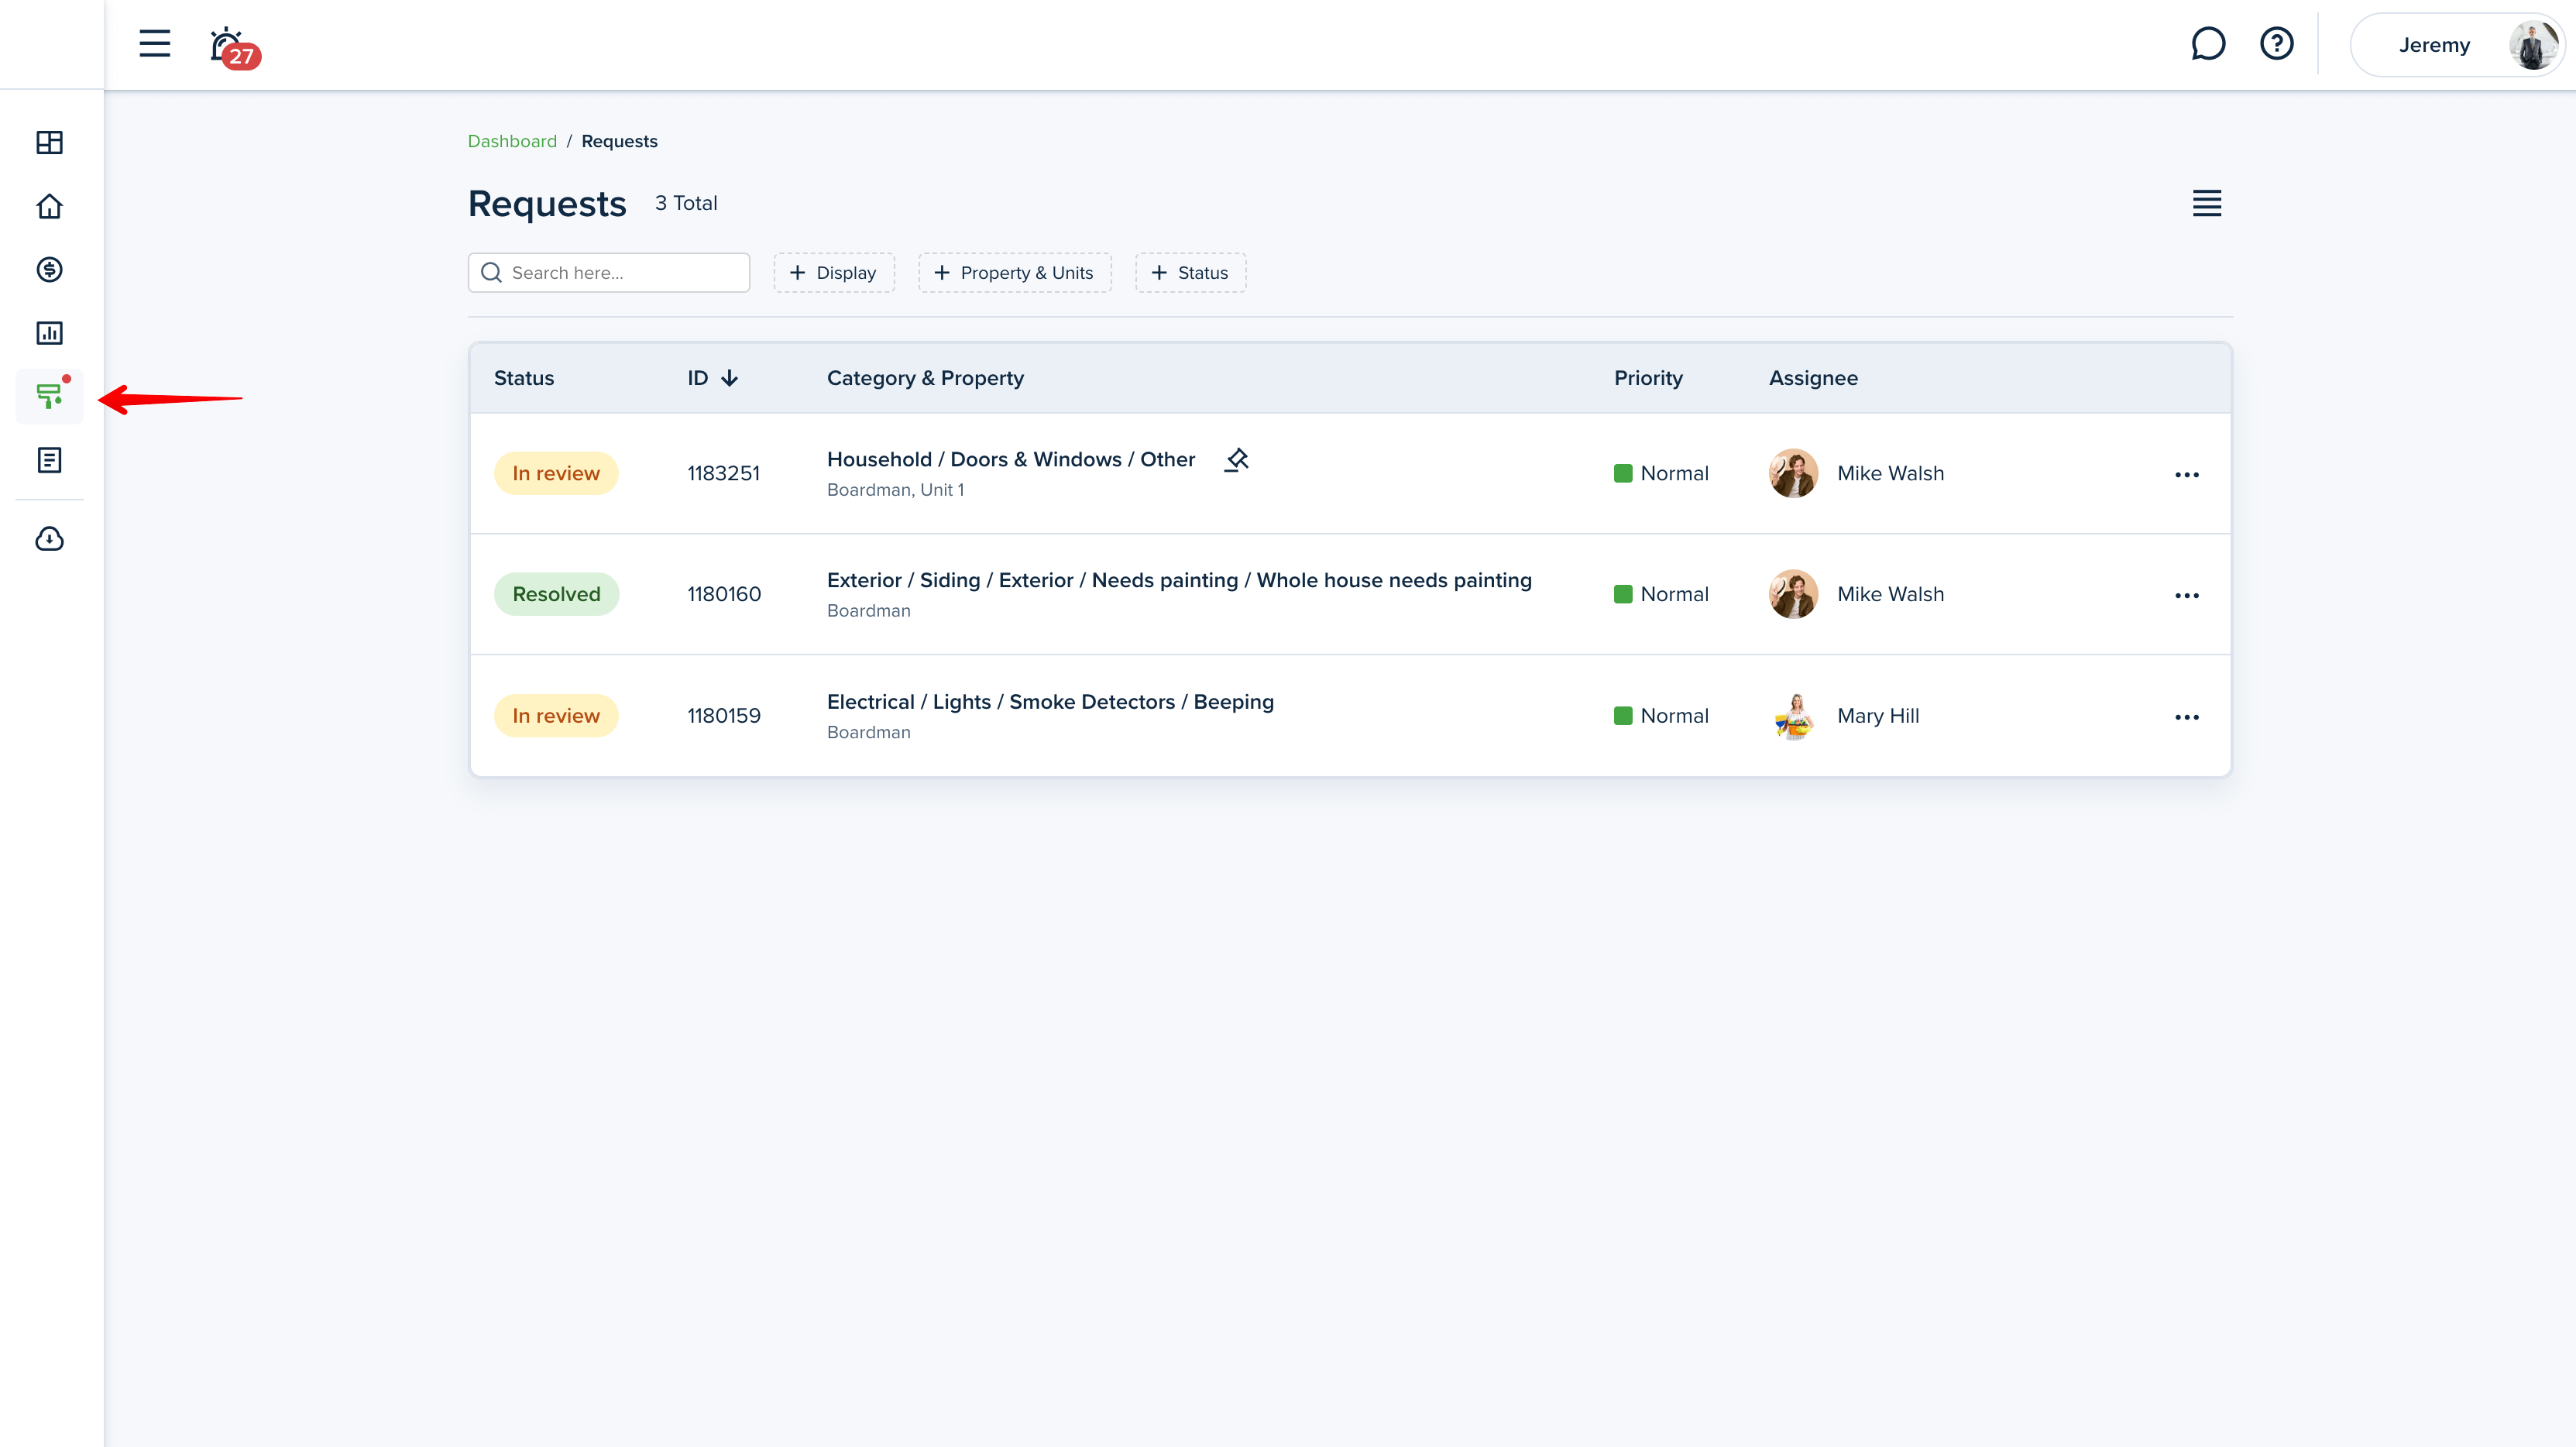The width and height of the screenshot is (2576, 1447).
Task: Expand Property & Units filter
Action: (x=1014, y=273)
